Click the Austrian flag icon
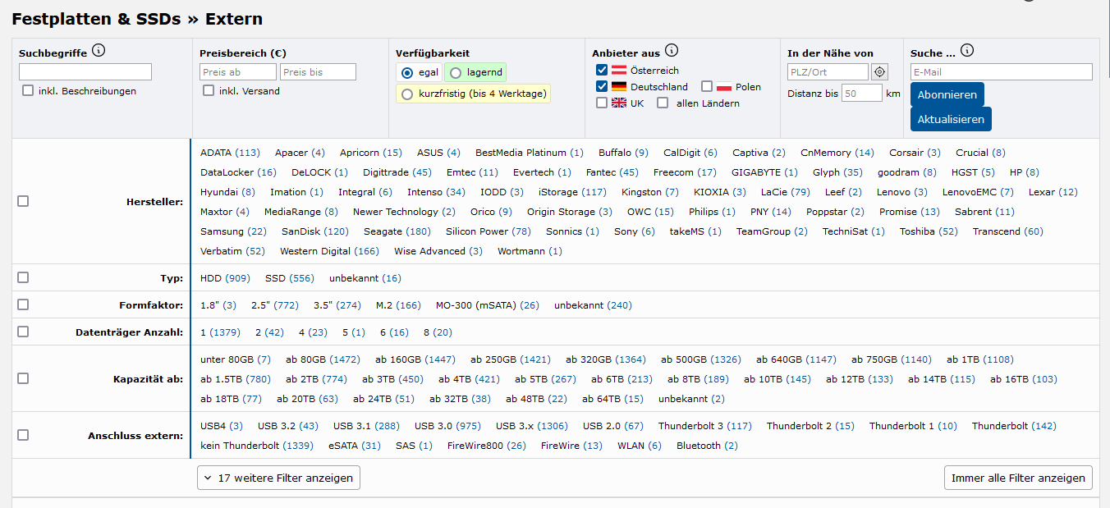This screenshot has width=1110, height=508. click(620, 71)
